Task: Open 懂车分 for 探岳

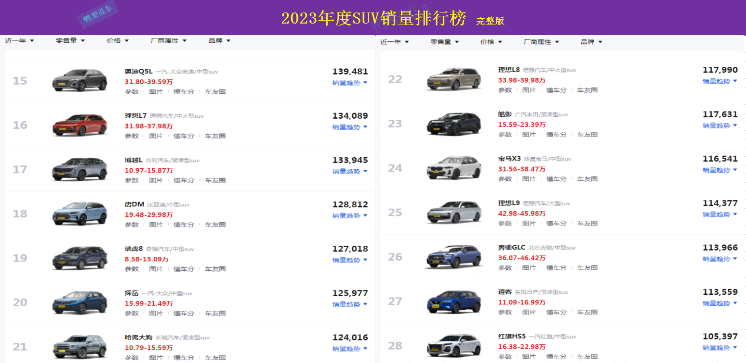Action: click(x=184, y=313)
